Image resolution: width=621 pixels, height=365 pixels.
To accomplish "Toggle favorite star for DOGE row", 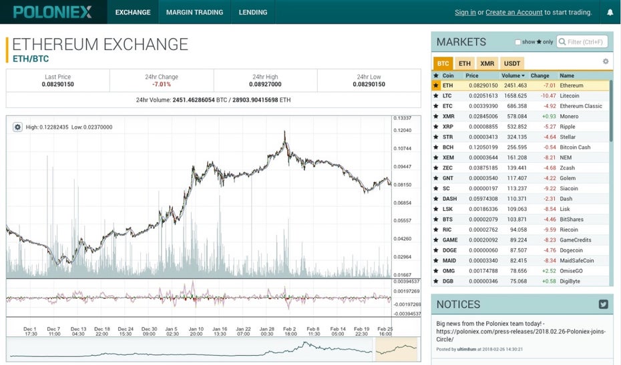I will [436, 250].
